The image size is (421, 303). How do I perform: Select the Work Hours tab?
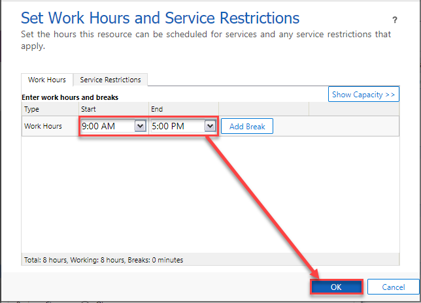coord(46,80)
